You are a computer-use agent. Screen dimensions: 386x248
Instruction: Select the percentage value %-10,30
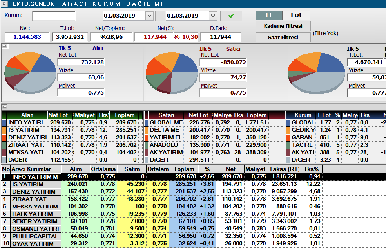186,37
